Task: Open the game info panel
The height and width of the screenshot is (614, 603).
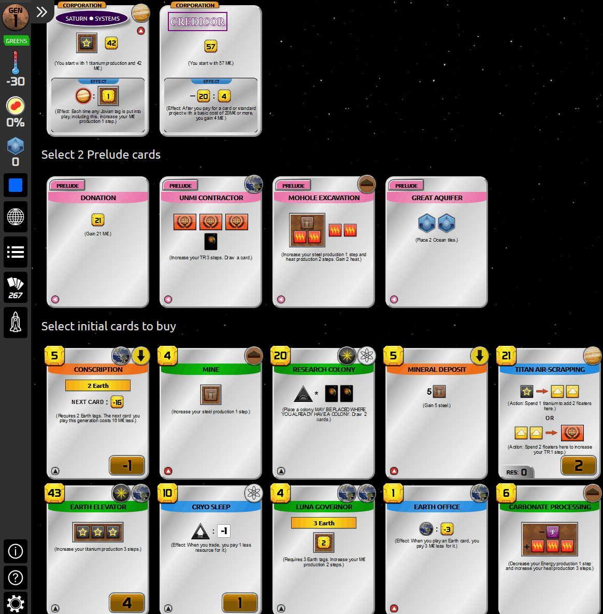Action: click(15, 551)
